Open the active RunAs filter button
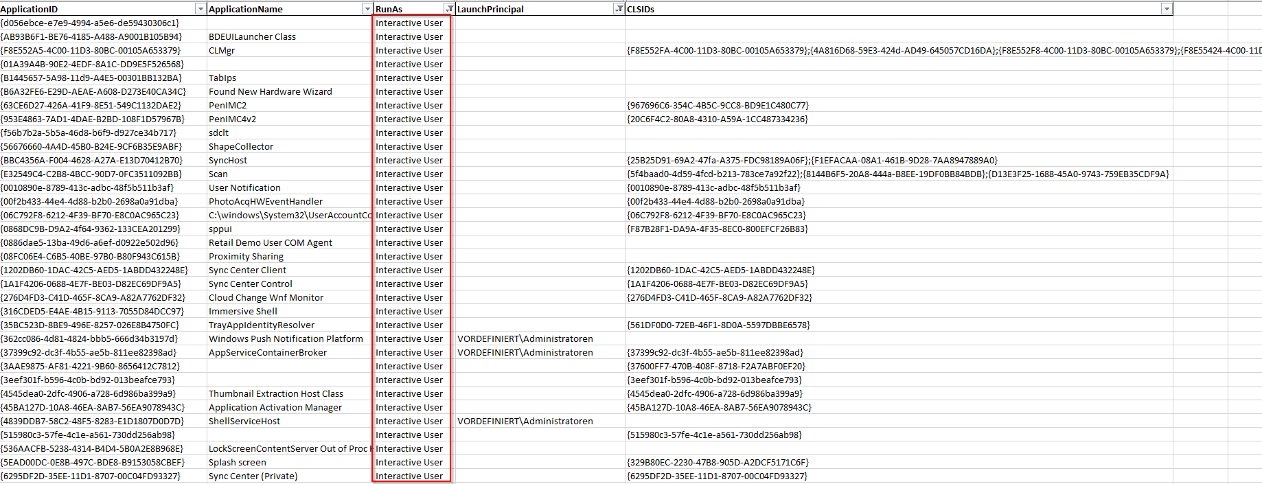1262x484 pixels. point(448,9)
